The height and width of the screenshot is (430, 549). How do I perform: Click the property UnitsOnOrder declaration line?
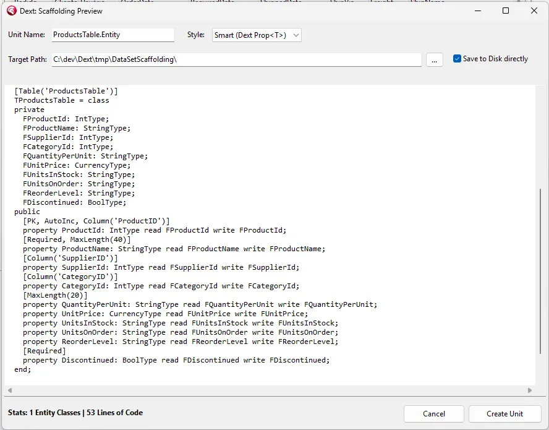(x=181, y=333)
